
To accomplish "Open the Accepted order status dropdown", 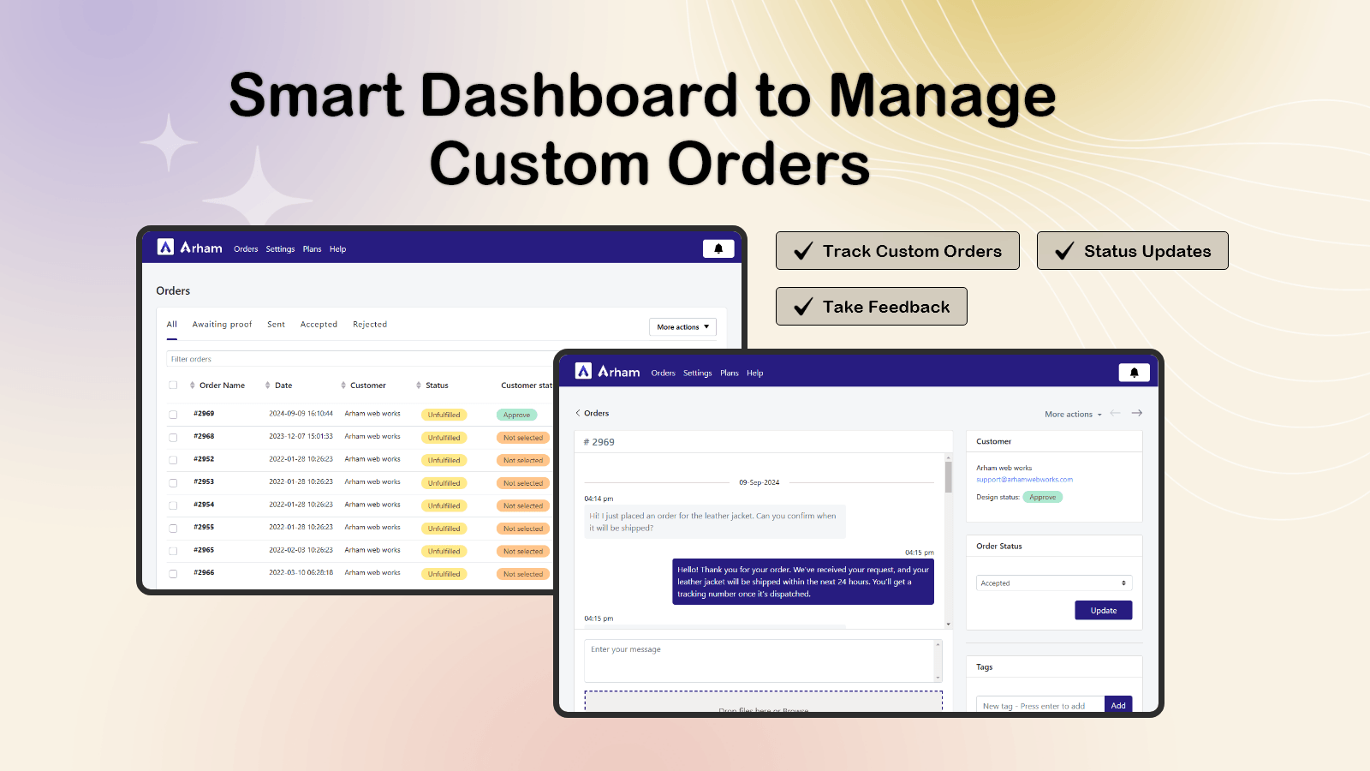I will 1054,583.
